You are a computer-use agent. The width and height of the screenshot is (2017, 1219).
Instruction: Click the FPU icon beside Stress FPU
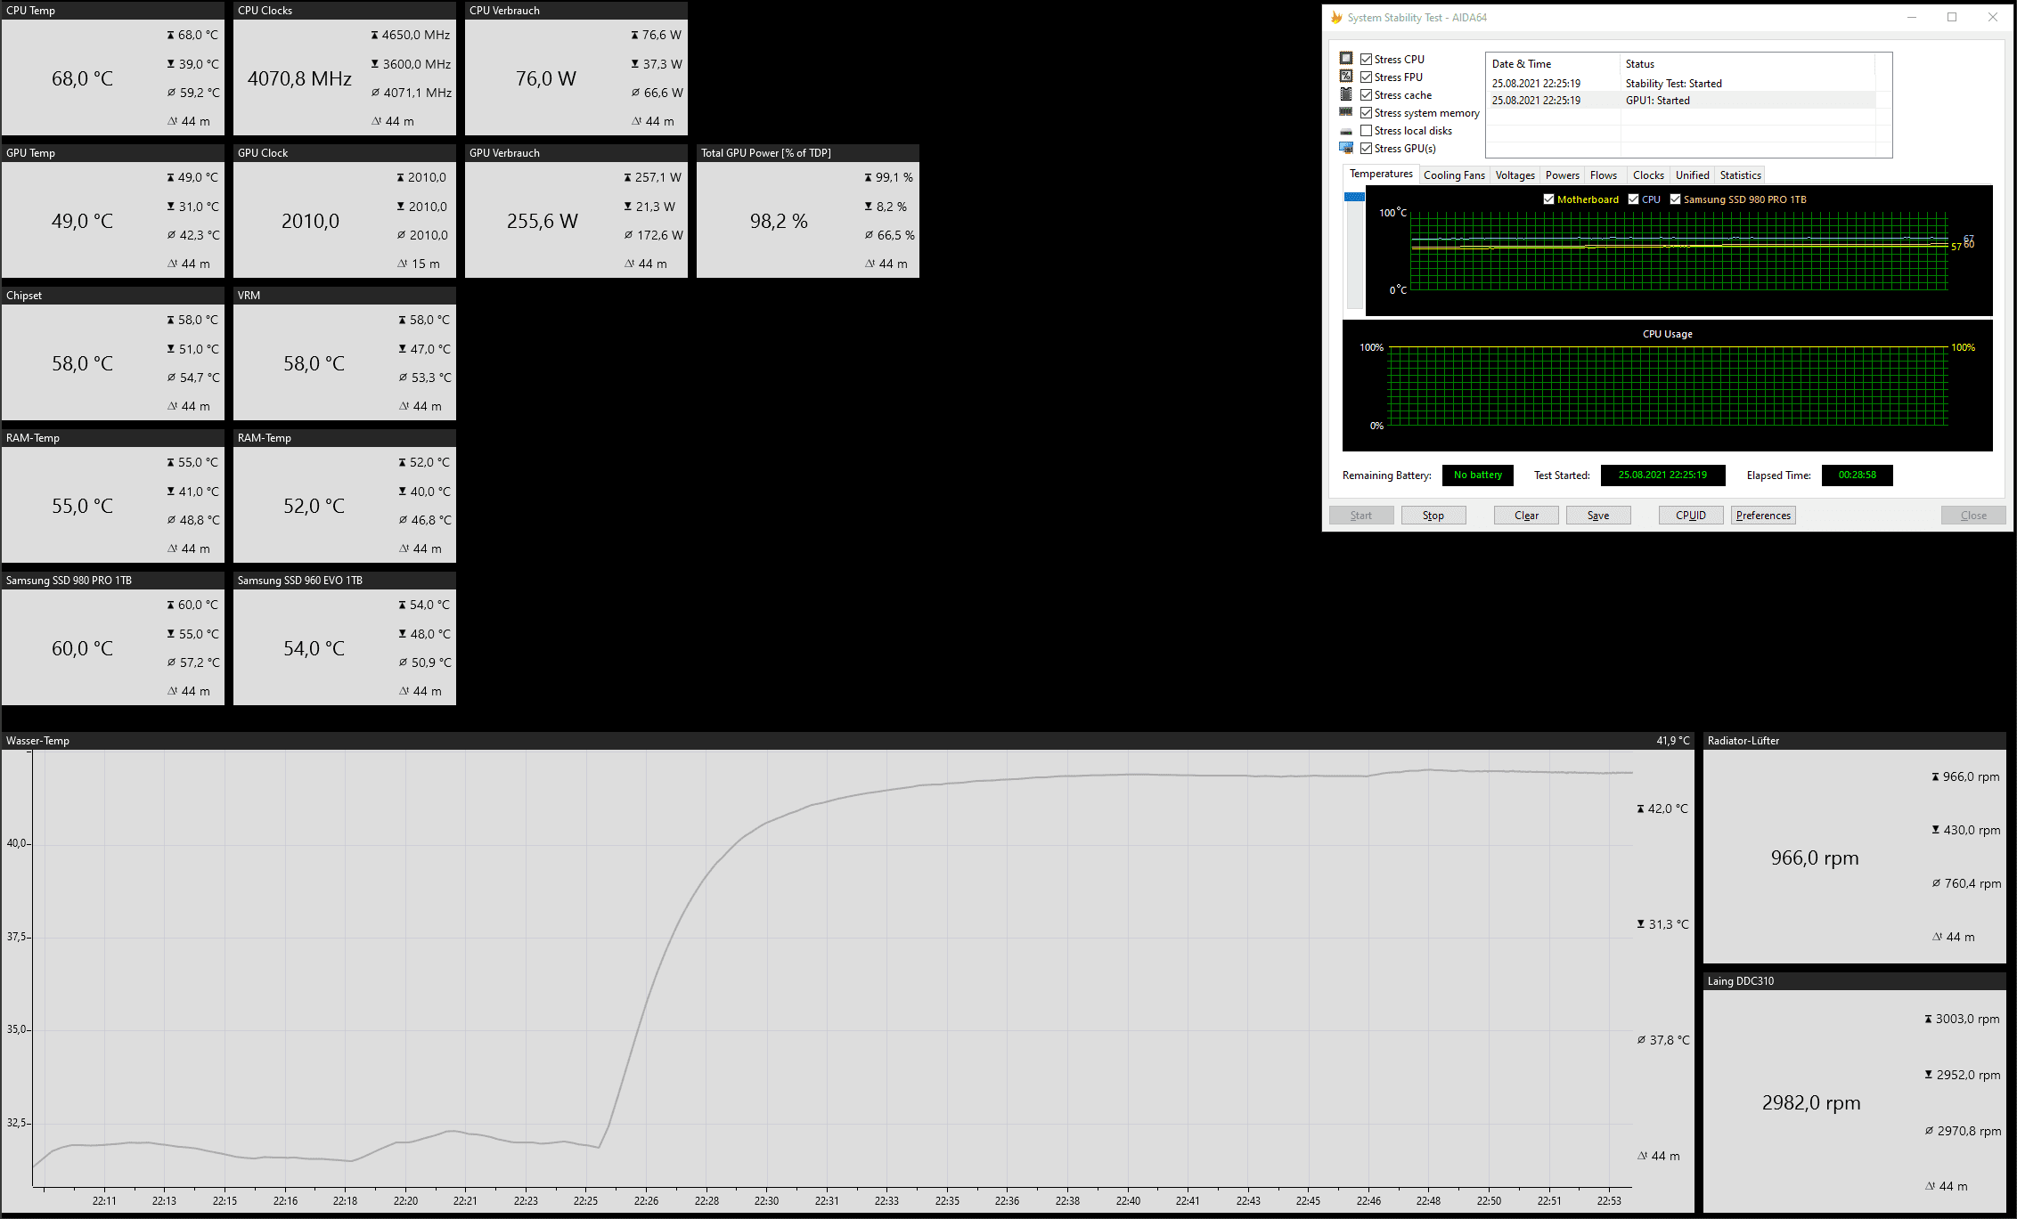(x=1346, y=77)
